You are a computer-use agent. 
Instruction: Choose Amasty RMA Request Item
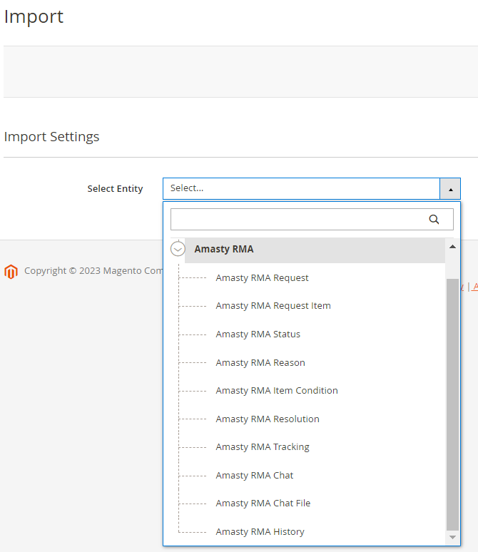pos(273,306)
